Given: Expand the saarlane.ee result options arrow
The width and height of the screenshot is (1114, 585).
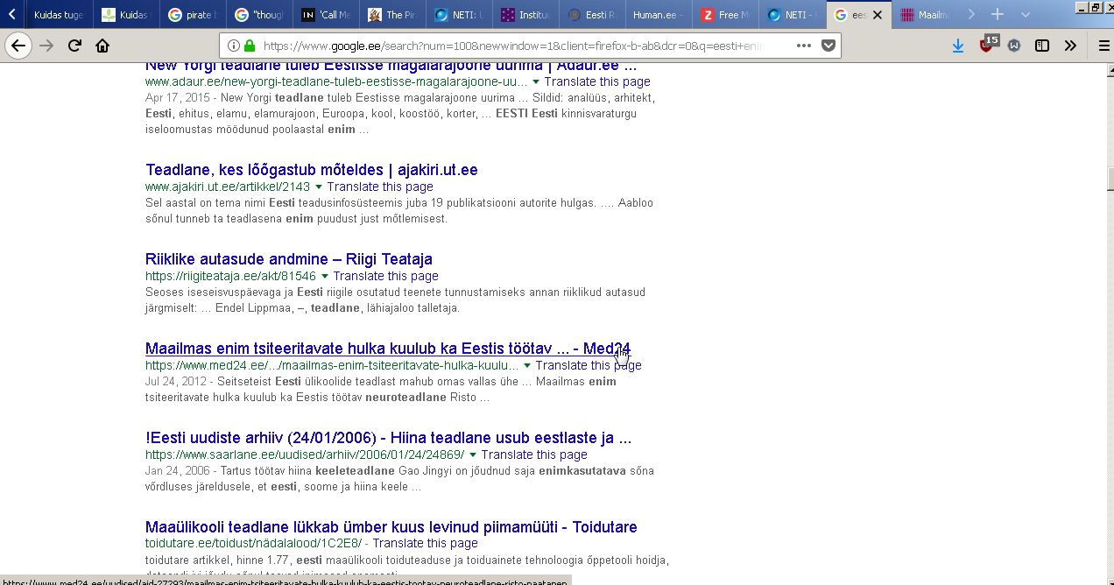Looking at the screenshot, I should pos(473,455).
